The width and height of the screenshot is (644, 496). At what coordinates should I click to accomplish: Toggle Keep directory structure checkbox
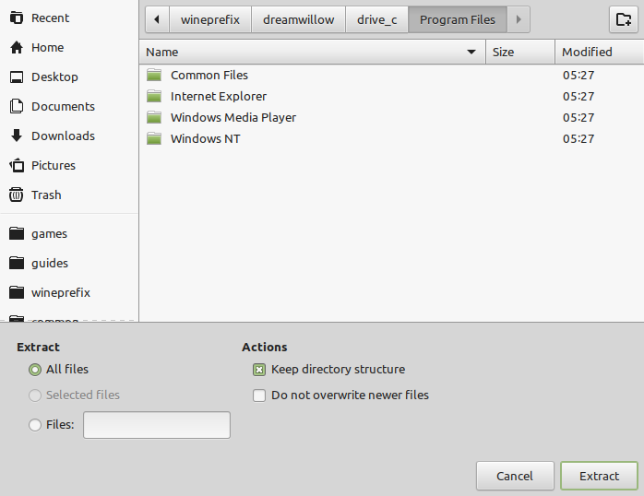pyautogui.click(x=259, y=370)
